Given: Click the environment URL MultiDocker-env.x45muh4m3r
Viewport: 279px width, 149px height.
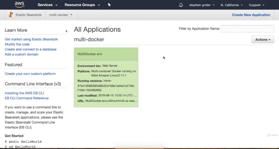Looking at the screenshot, I should pyautogui.click(x=111, y=101).
